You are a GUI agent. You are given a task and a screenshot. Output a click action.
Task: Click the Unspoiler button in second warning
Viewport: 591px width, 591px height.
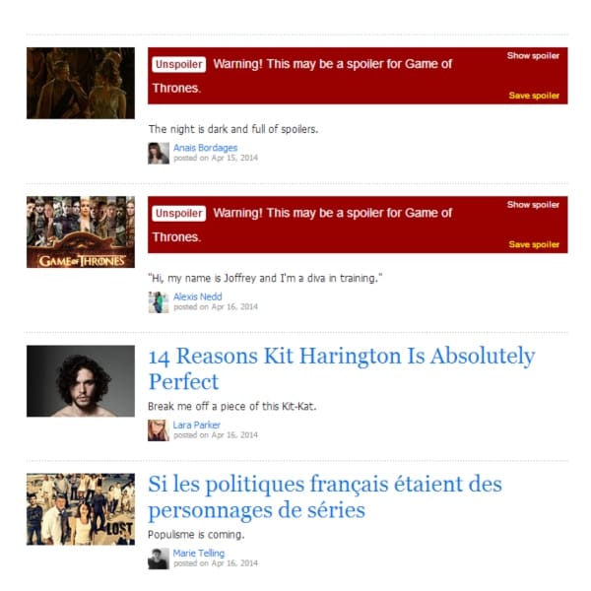178,214
